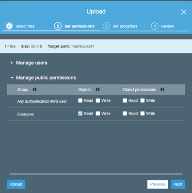
Task: Jump to the Set properties step
Action: pyautogui.click(x=125, y=26)
